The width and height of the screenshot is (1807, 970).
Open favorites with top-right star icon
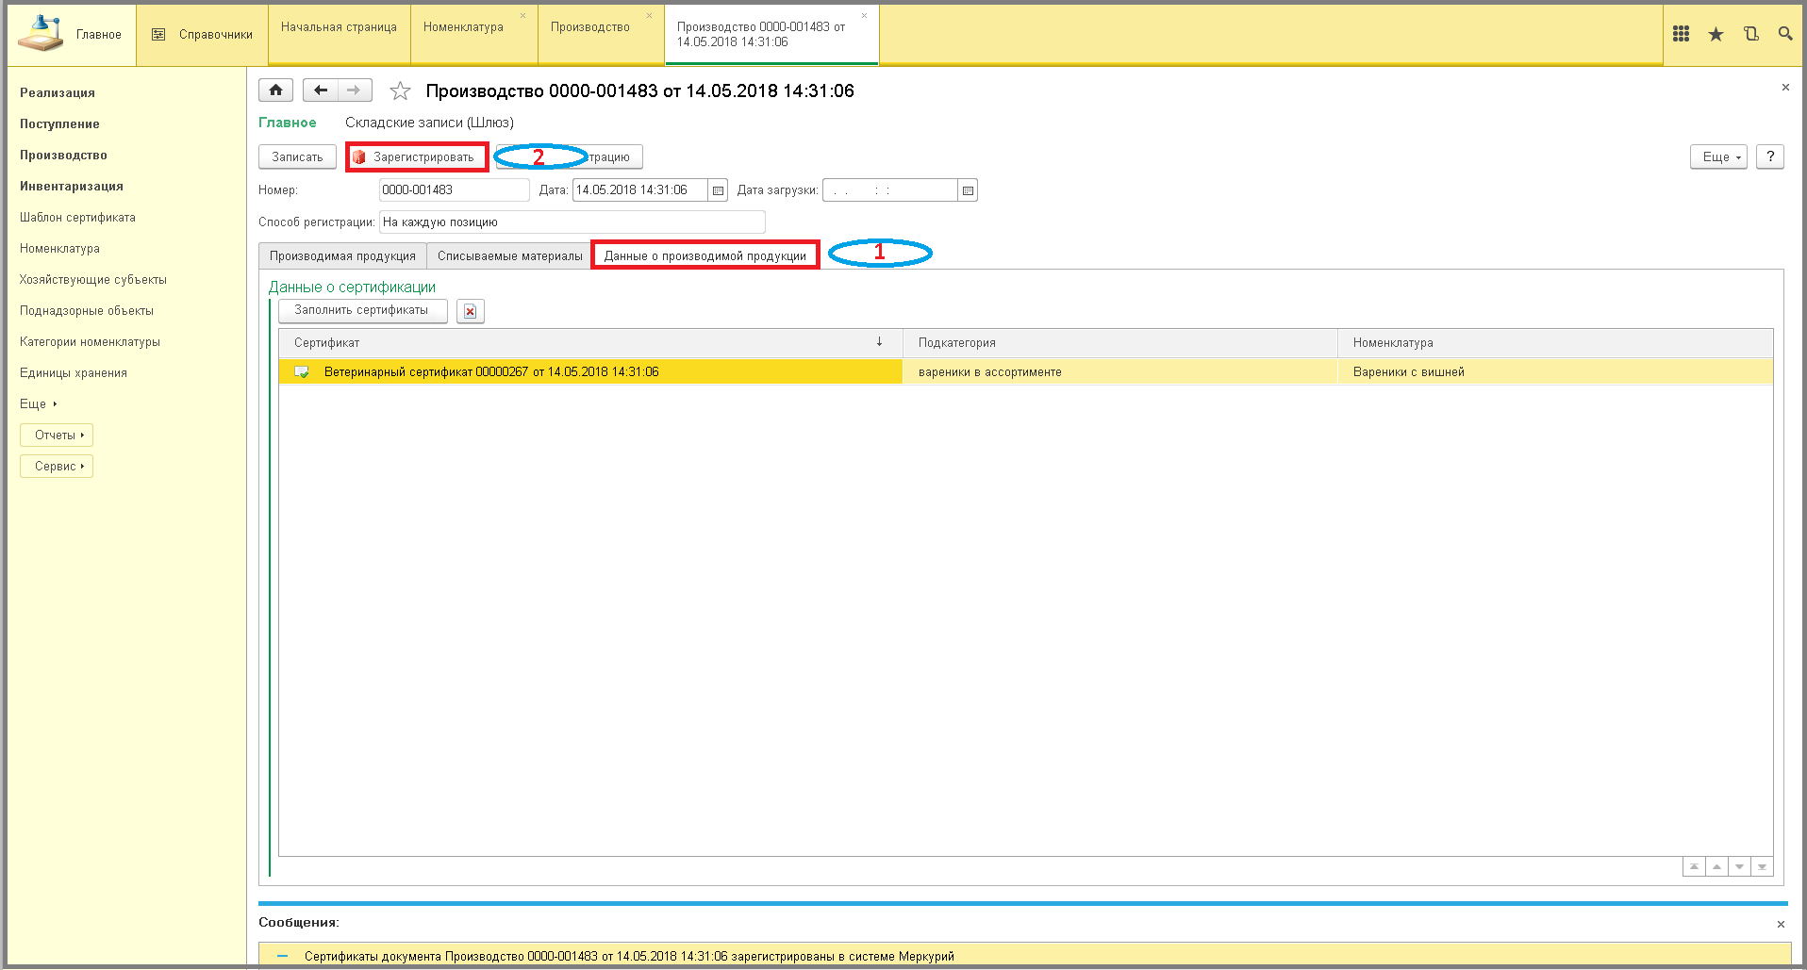pyautogui.click(x=1716, y=34)
